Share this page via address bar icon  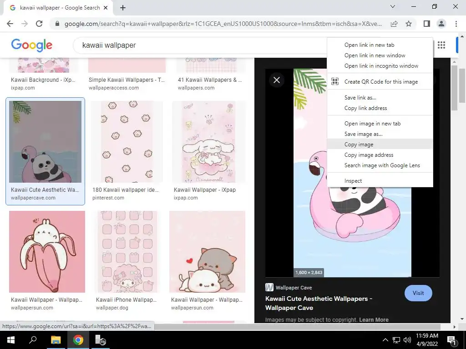tap(394, 24)
